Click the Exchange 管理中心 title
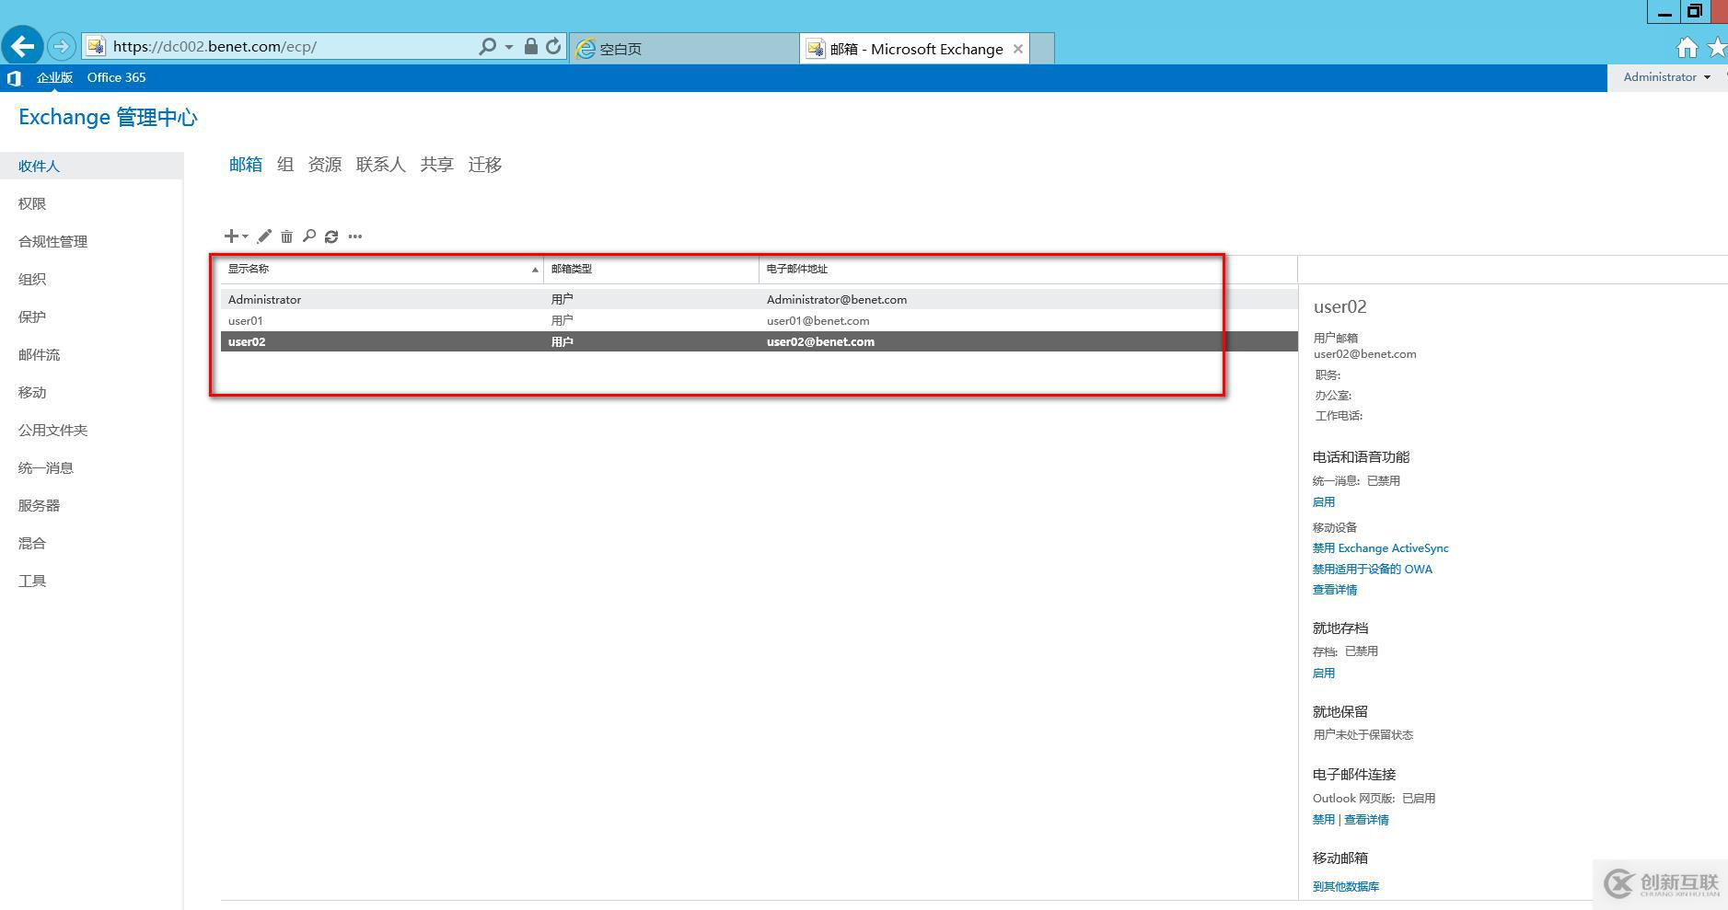The width and height of the screenshot is (1728, 910). pyautogui.click(x=108, y=118)
